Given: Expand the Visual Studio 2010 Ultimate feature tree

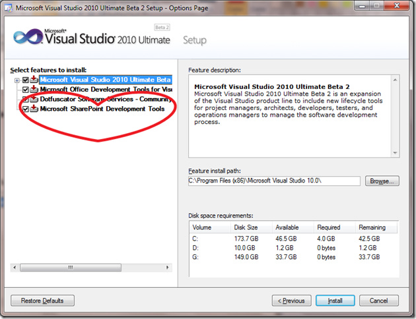Looking at the screenshot, I should 17,80.
